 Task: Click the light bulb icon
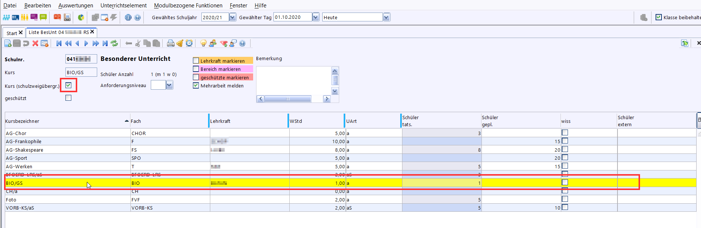coord(203,44)
